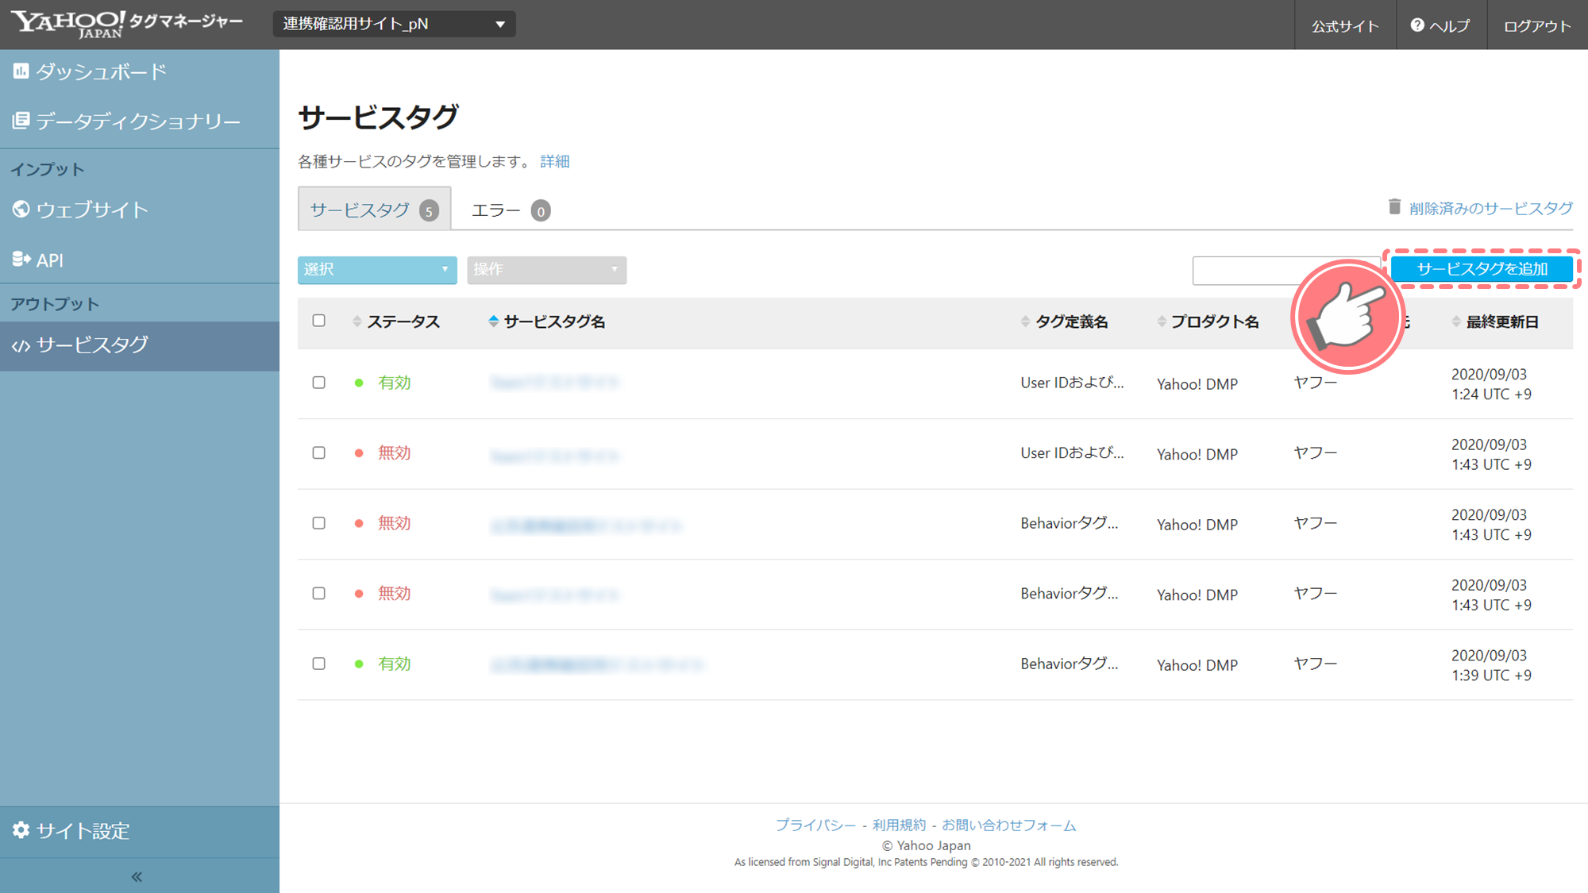
Task: Click the 2020/09/03 1:24 UTC +9 date
Action: click(x=1491, y=384)
